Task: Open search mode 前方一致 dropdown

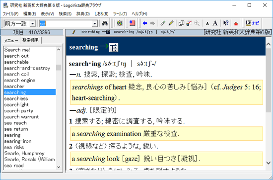Action: pyautogui.click(x=32, y=23)
